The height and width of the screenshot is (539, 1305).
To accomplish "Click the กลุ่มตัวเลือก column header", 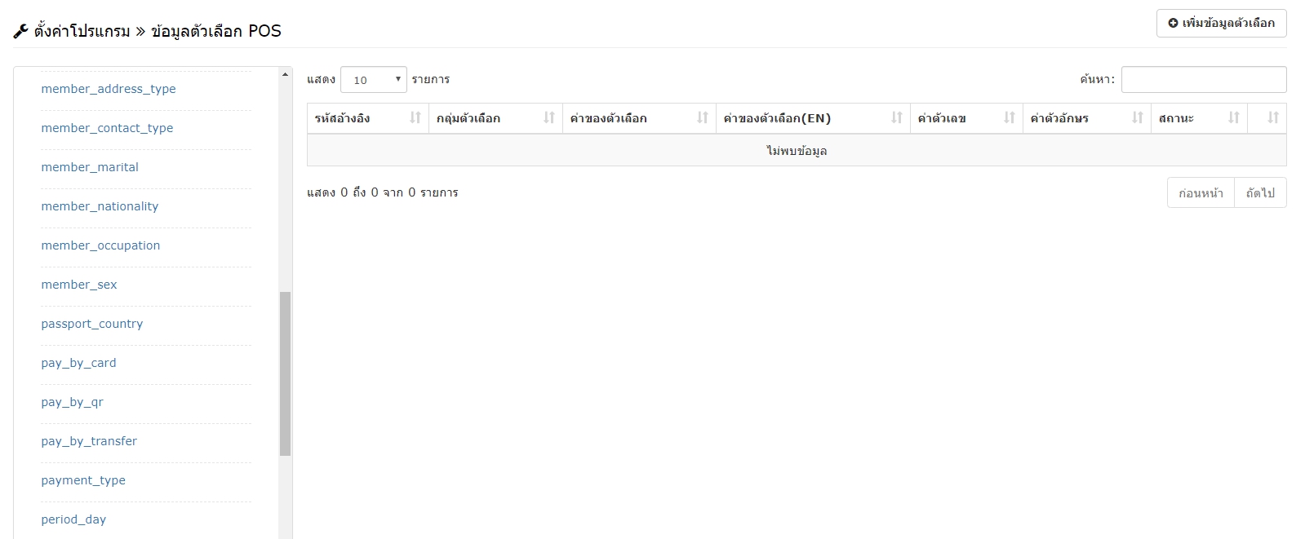I will pyautogui.click(x=496, y=118).
